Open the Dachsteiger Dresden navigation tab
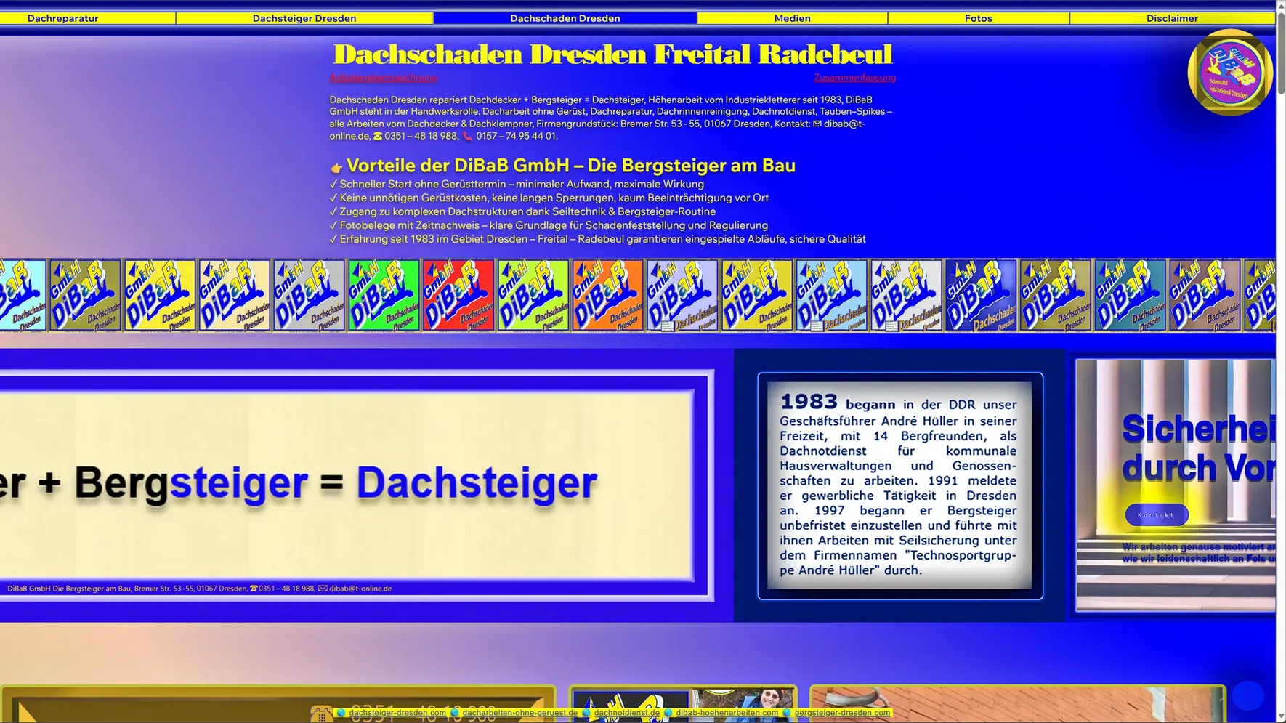This screenshot has width=1286, height=723. [304, 18]
